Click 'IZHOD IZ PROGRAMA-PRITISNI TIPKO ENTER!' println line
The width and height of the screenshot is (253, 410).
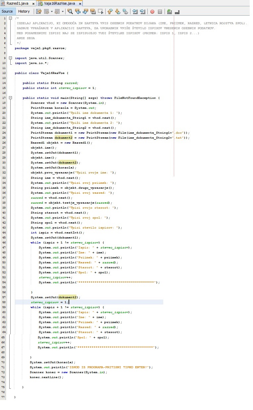tap(91, 367)
